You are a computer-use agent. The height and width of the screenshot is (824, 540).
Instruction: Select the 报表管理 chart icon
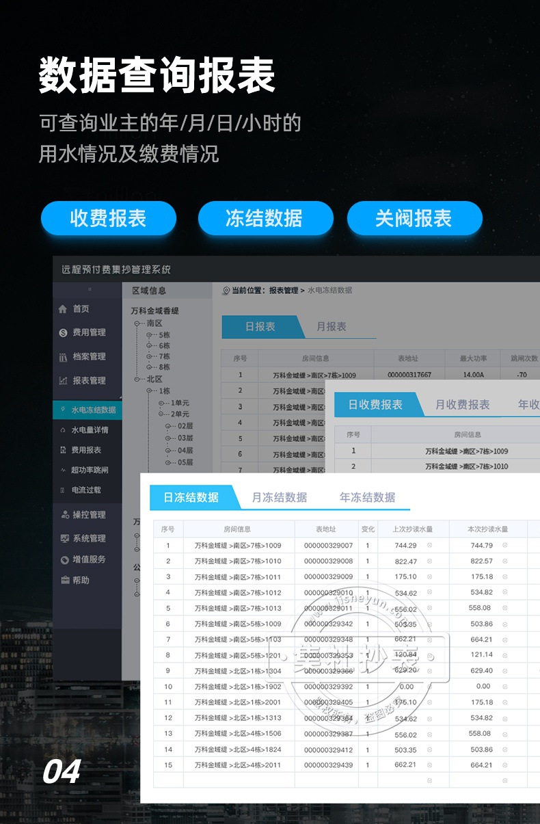(64, 381)
